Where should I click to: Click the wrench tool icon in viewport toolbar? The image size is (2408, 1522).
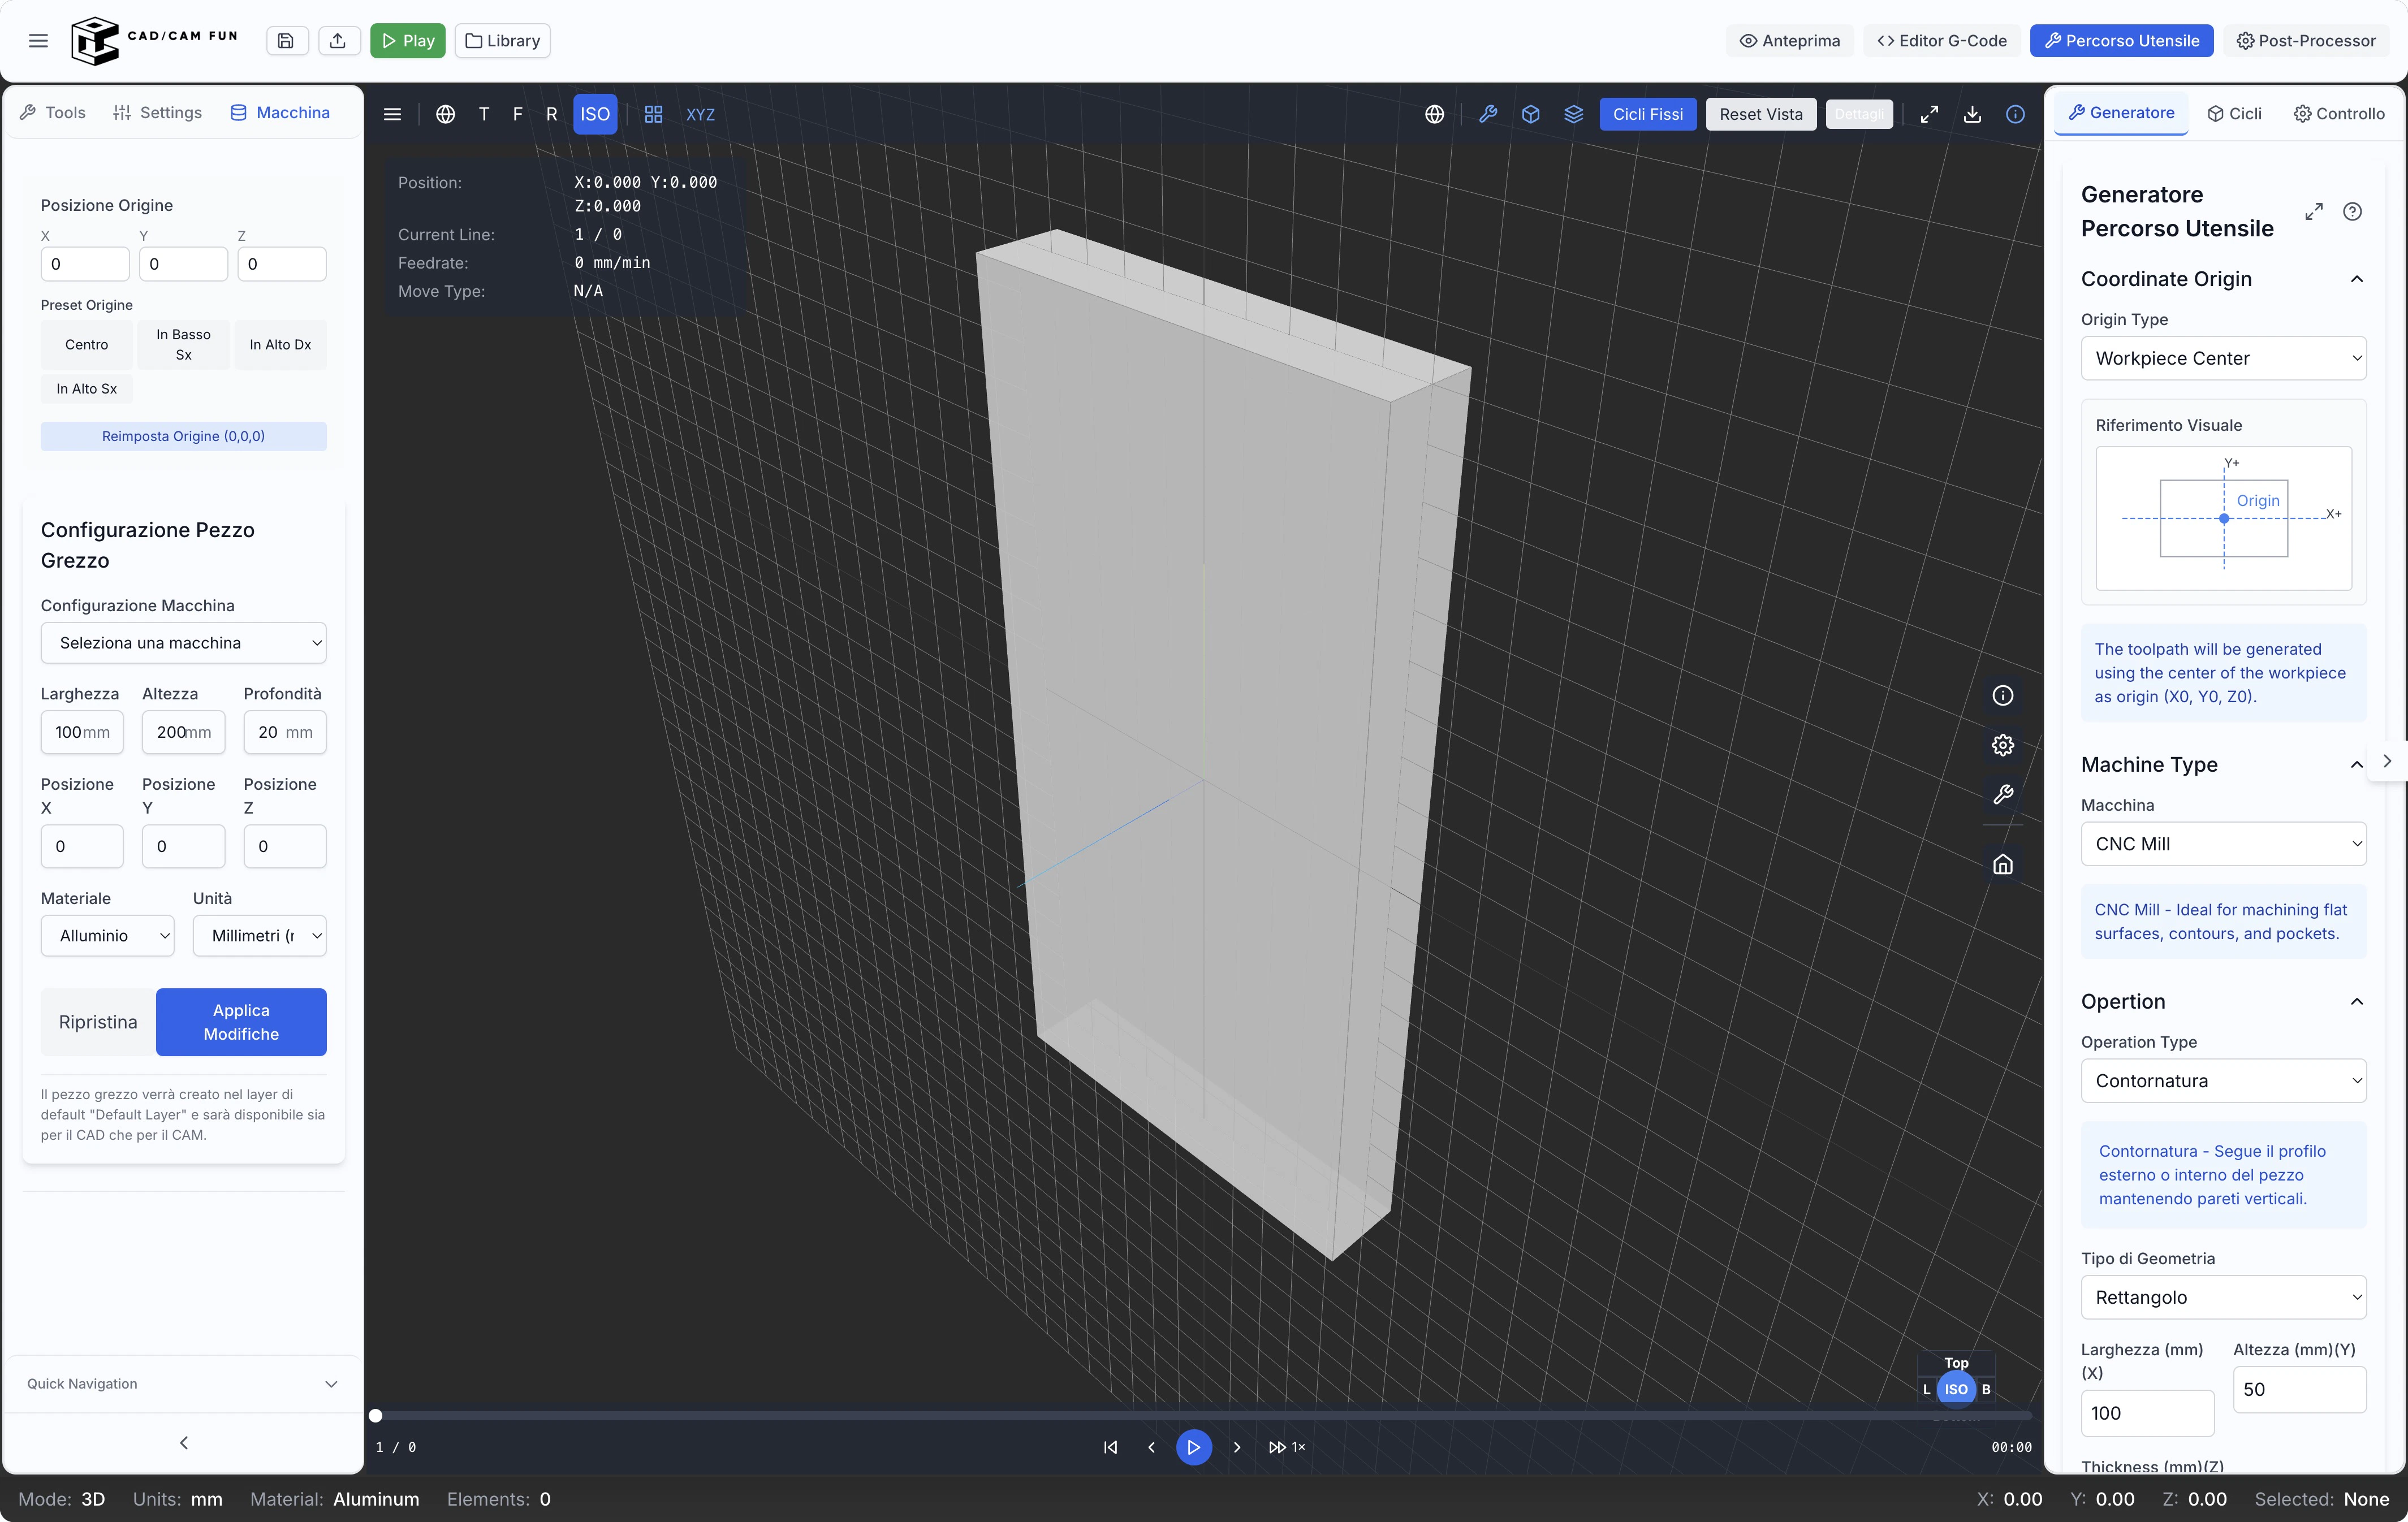coord(1488,114)
